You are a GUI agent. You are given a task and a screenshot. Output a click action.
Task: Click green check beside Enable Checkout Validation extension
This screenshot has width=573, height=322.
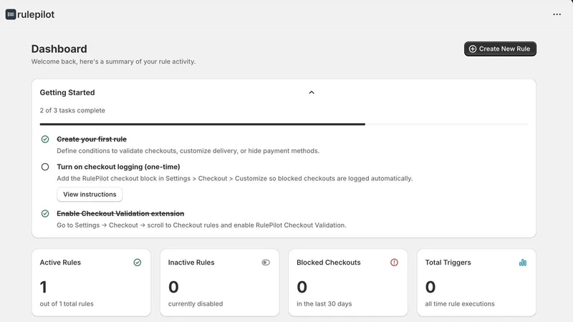click(x=45, y=213)
